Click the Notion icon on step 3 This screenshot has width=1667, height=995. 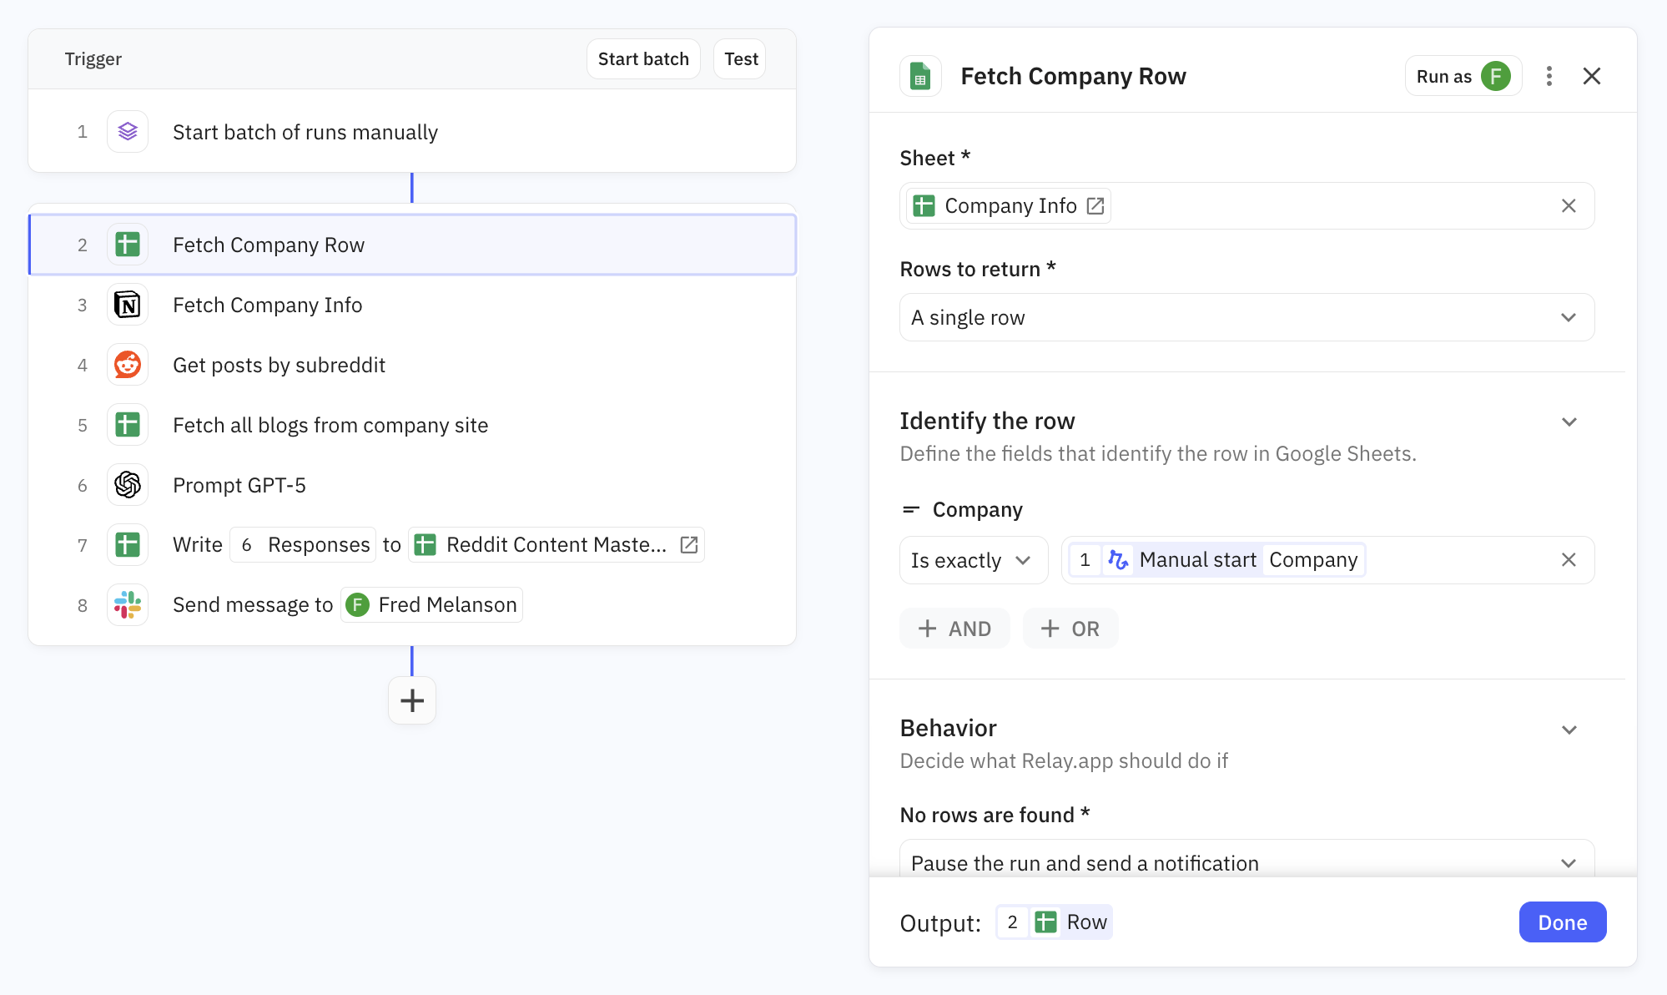click(128, 306)
